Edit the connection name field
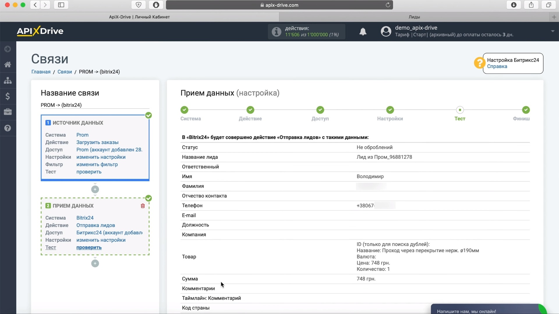The image size is (559, 314). point(95,105)
